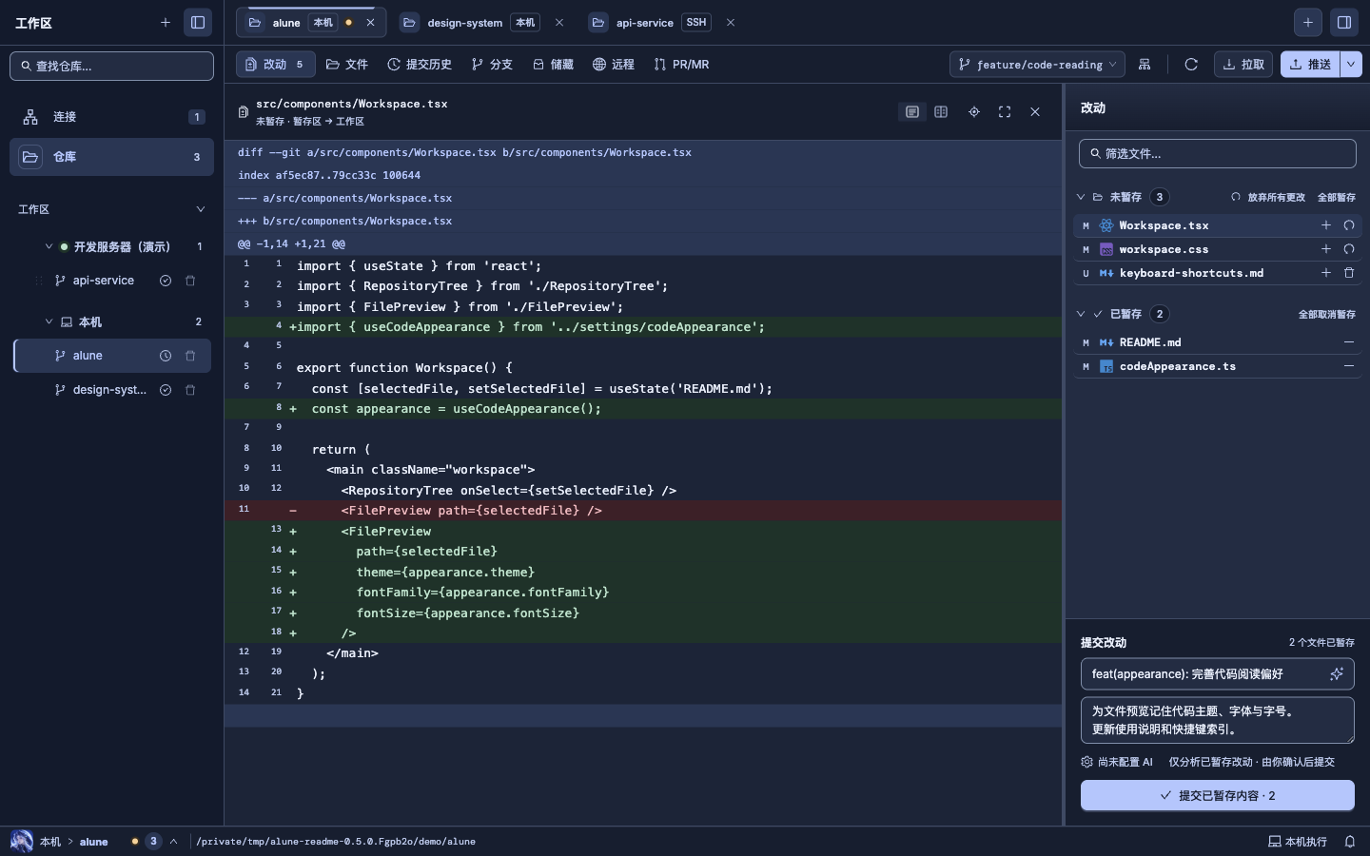Toggle the right panel layout icon

pyautogui.click(x=1344, y=22)
